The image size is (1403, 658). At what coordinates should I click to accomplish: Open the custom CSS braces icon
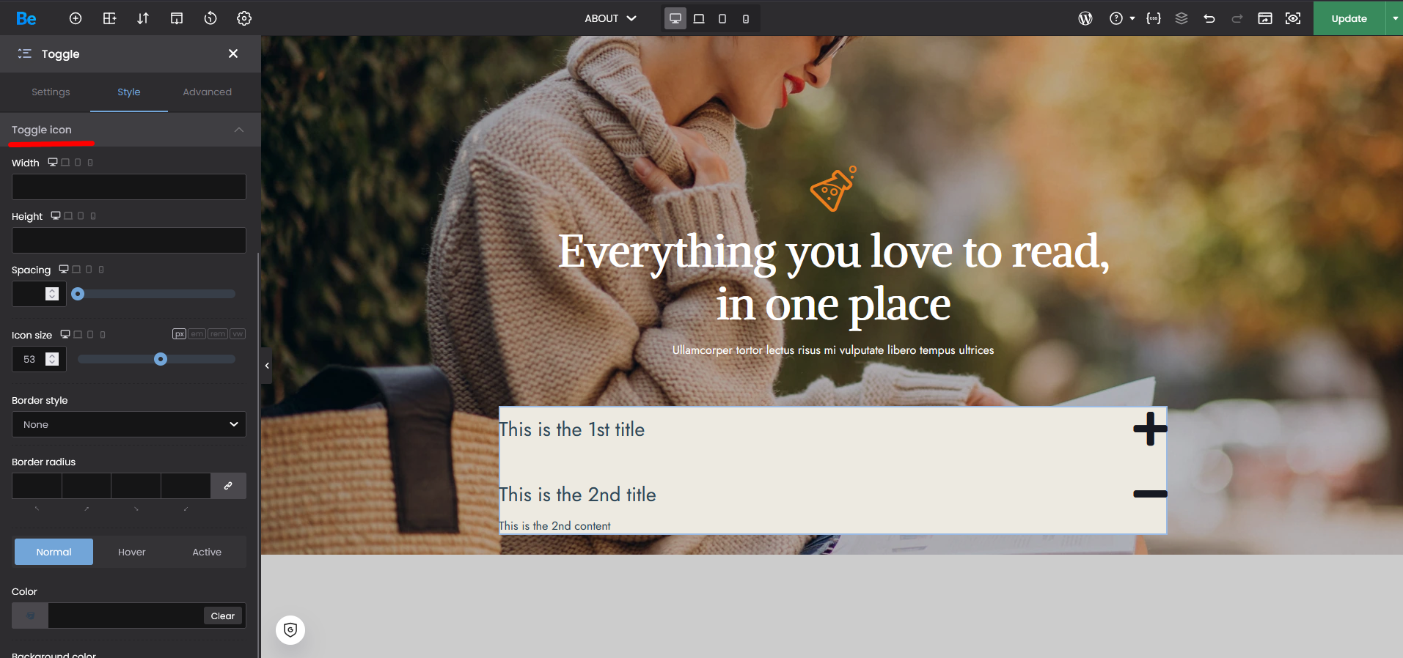(x=1154, y=18)
